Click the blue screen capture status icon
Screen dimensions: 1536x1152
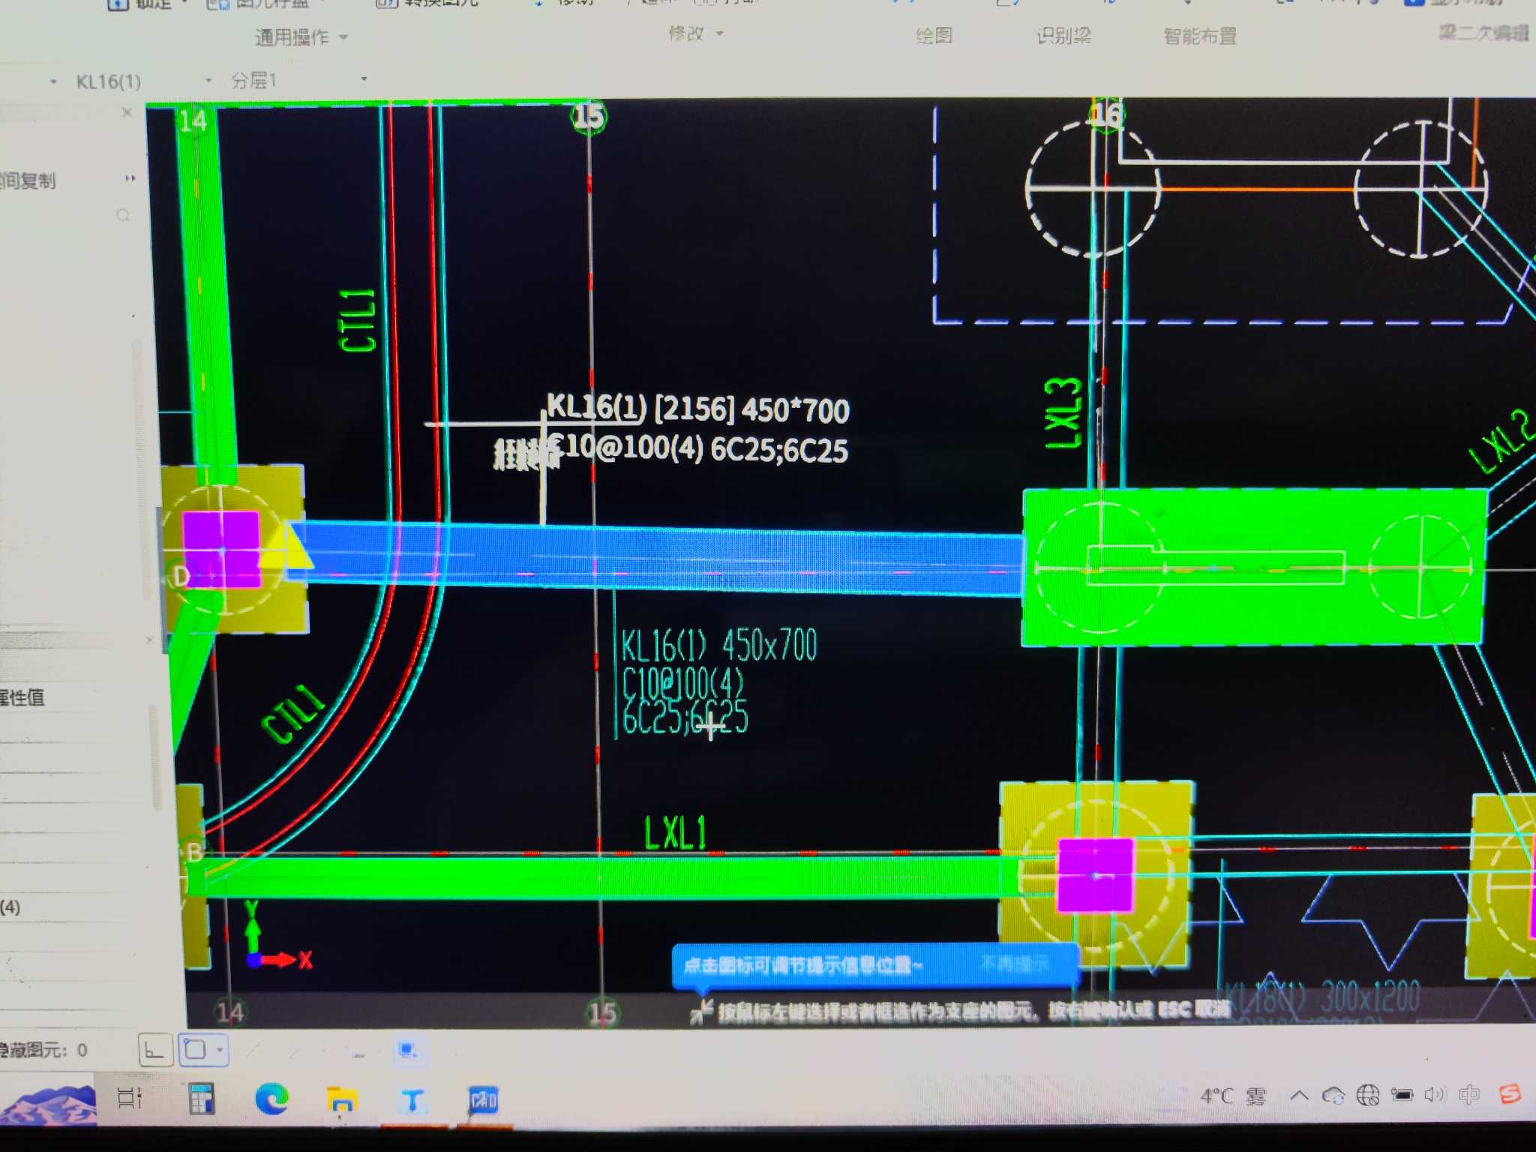pos(407,1049)
